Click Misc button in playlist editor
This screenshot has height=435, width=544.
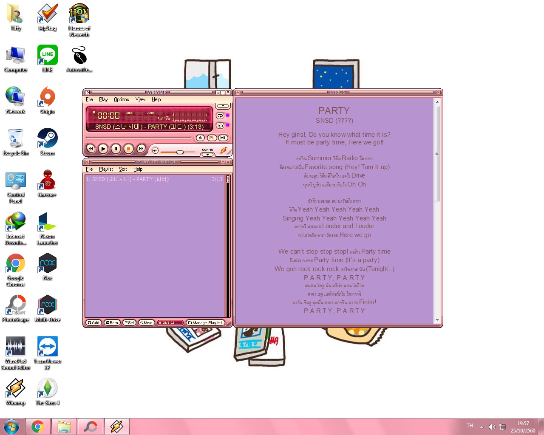pos(146,323)
